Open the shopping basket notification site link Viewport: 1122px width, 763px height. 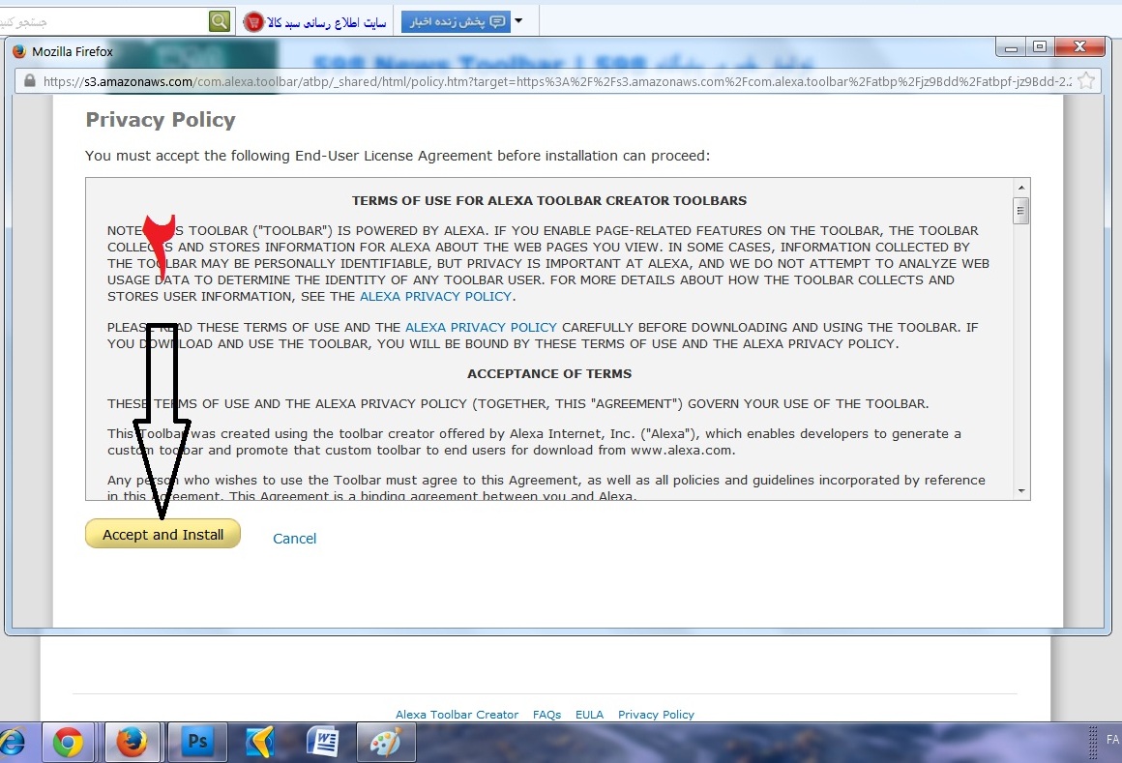[x=327, y=22]
